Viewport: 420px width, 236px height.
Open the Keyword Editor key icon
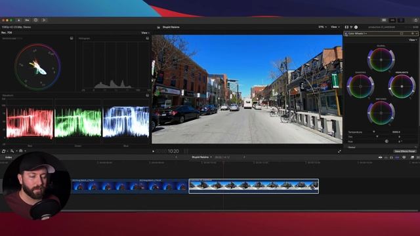point(27,20)
